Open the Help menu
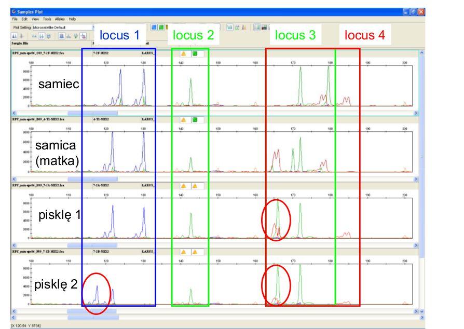Screen dimensions: 464x329 72,19
